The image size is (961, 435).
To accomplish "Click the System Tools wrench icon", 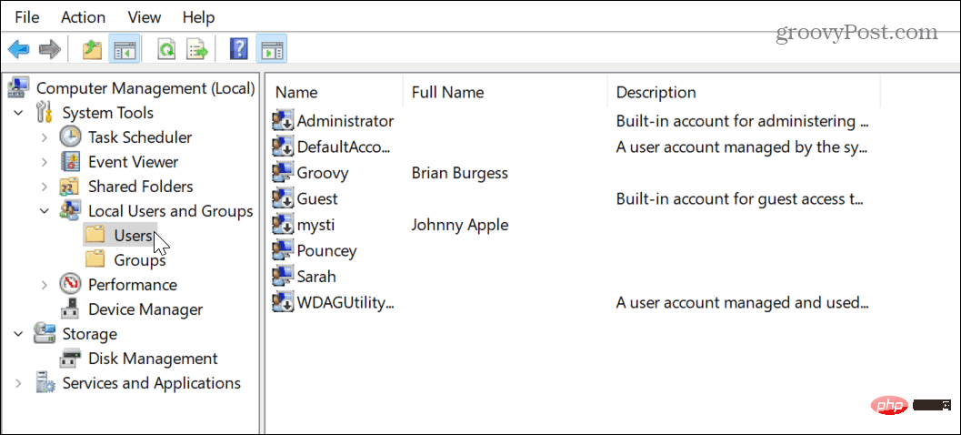I will (x=45, y=113).
